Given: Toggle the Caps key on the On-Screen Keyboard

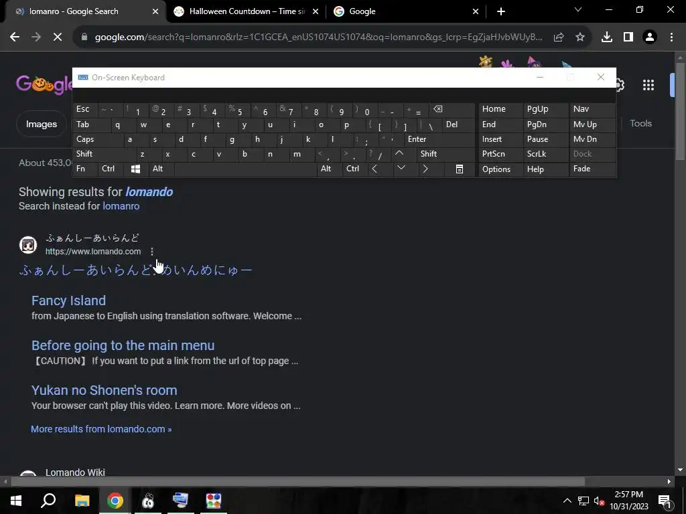Looking at the screenshot, I should point(97,139).
